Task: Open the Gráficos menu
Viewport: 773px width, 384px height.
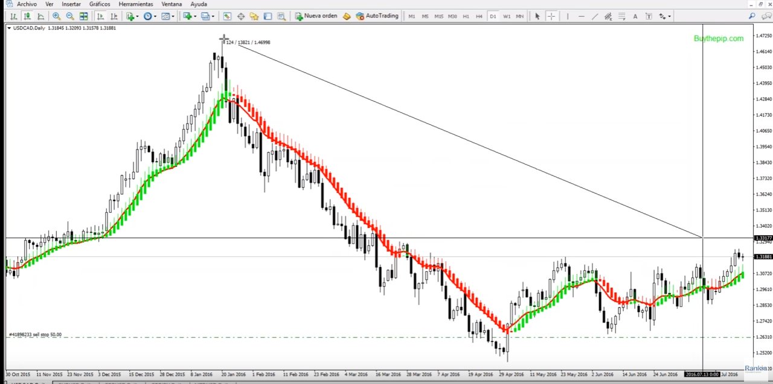Action: point(100,4)
